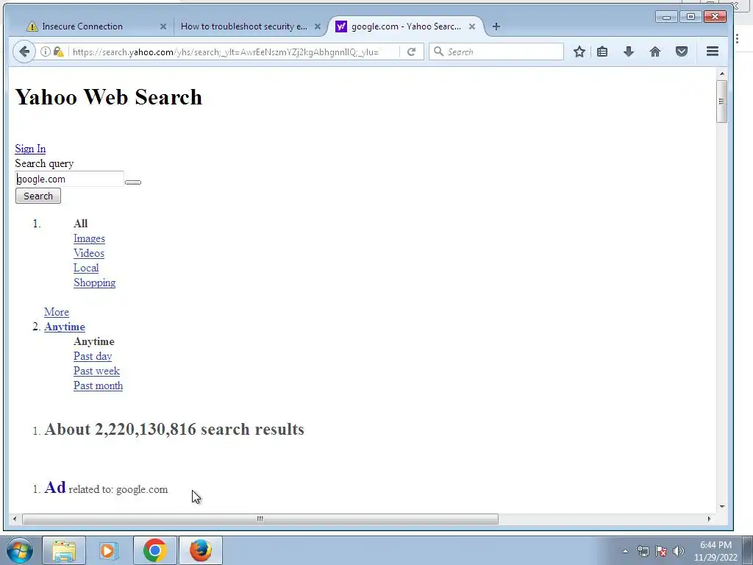Click the volume speaker tray icon
This screenshot has height=565, width=753.
click(x=679, y=551)
